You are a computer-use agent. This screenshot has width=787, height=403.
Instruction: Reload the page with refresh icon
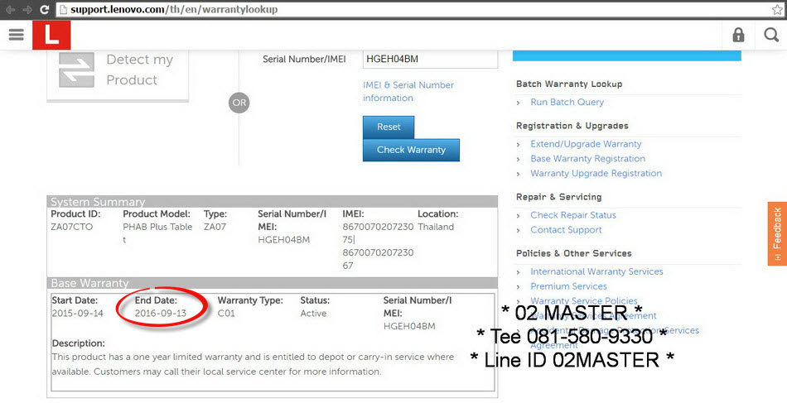[x=45, y=10]
